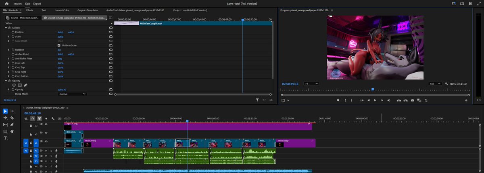Click the Effect Controls zoom scroll bar
This screenshot has width=484, height=173.
[x=192, y=94]
